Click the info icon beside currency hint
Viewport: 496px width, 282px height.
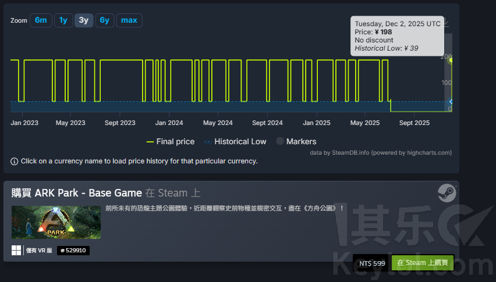15,161
